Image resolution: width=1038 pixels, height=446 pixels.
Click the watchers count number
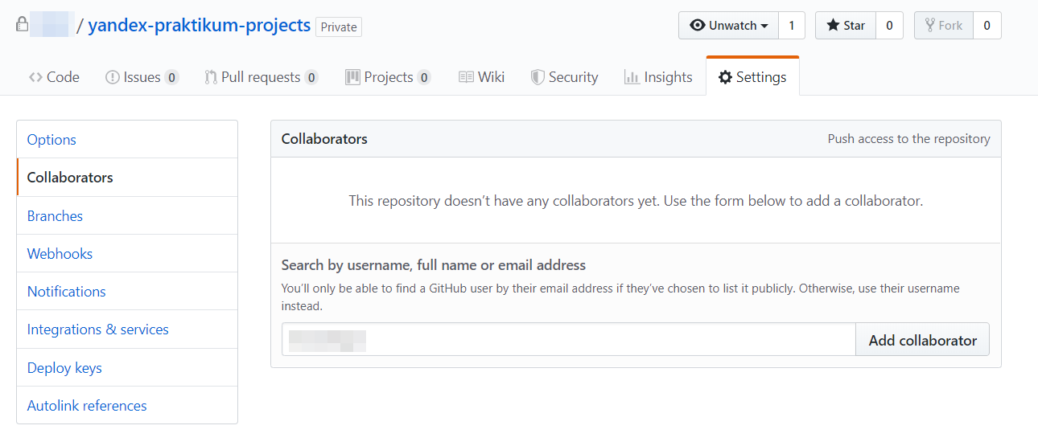point(792,26)
